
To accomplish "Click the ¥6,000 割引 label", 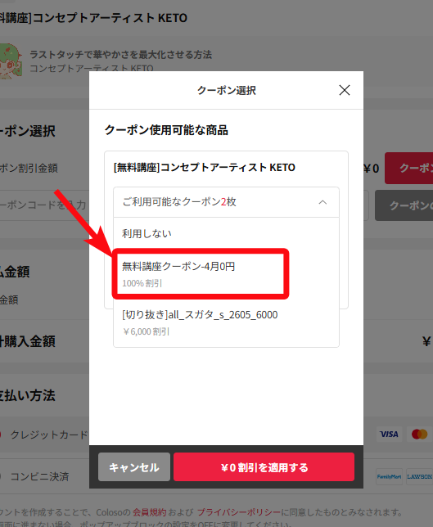I will point(146,331).
